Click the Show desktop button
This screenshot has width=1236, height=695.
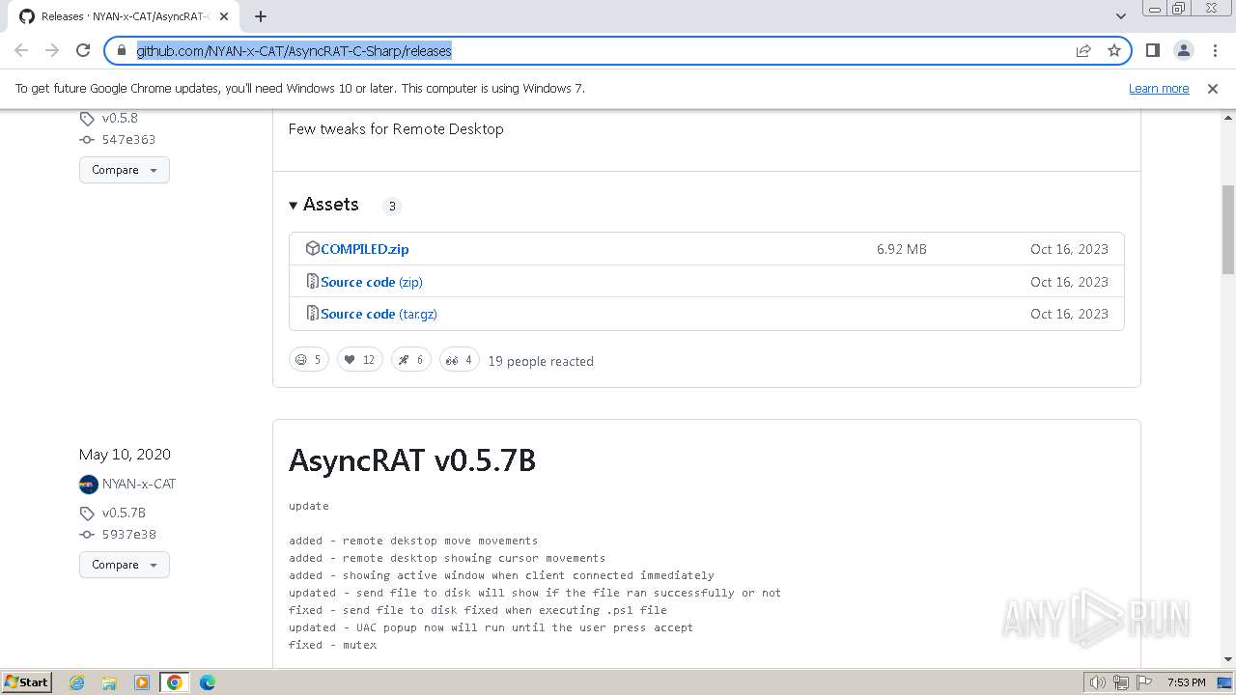click(x=1225, y=682)
